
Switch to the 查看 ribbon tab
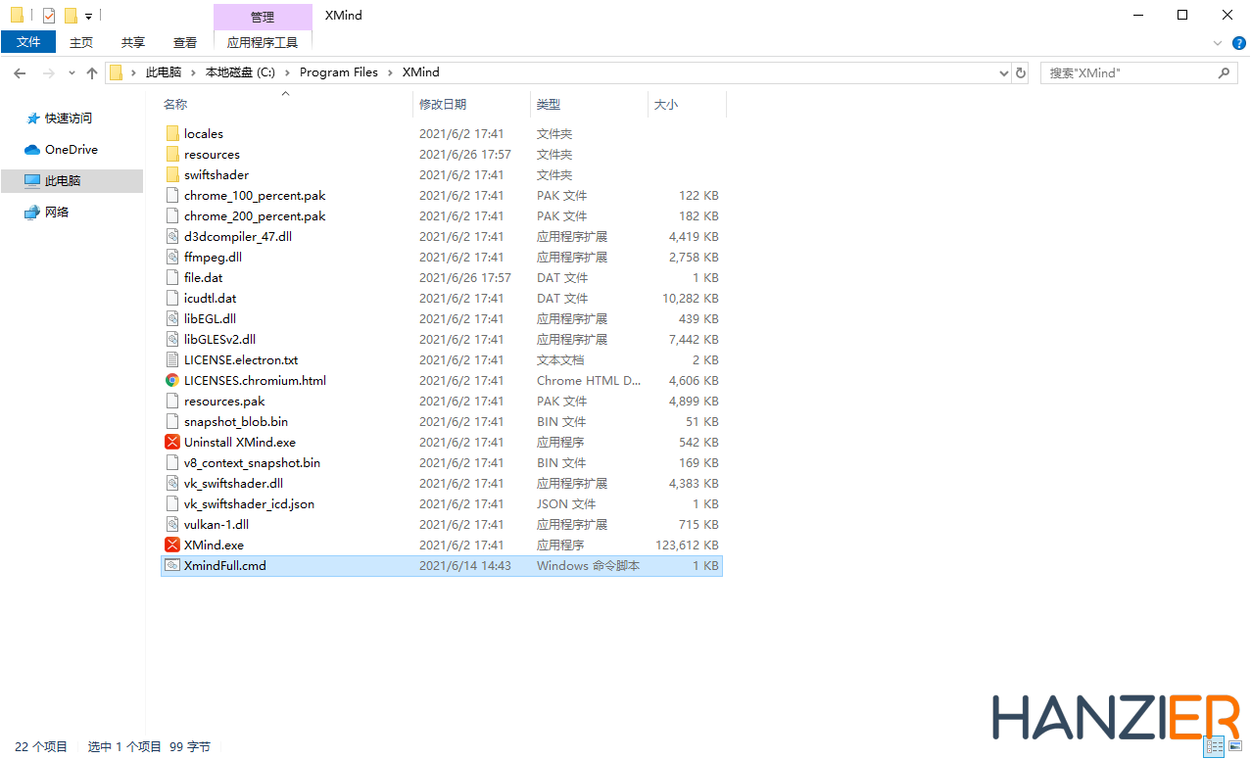pos(185,42)
